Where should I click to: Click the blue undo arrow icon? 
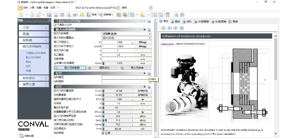[x=75, y=15]
